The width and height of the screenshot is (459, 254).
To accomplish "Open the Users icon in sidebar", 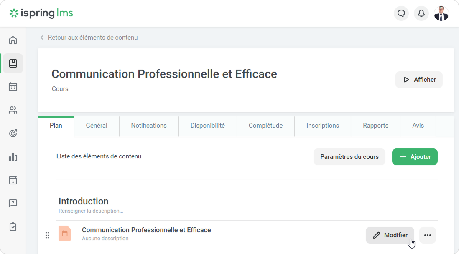I will point(13,110).
